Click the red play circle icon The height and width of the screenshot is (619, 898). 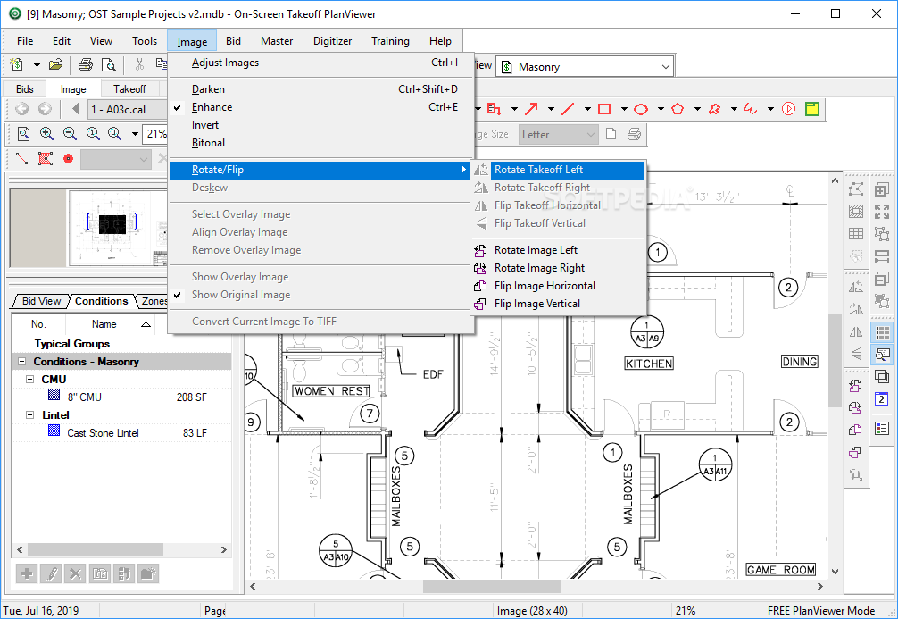788,108
